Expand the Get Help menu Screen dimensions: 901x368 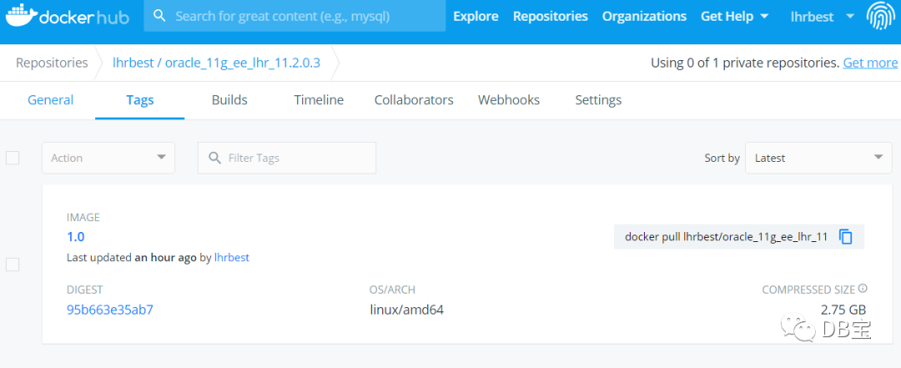[x=734, y=16]
